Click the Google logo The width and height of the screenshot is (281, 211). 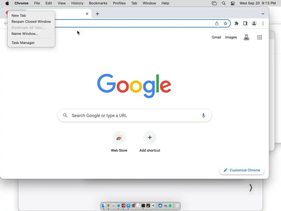pyautogui.click(x=134, y=86)
